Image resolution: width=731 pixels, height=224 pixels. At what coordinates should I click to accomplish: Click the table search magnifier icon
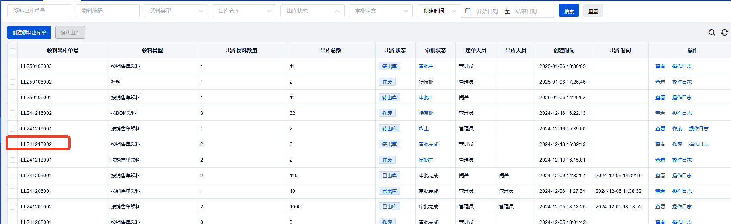pyautogui.click(x=711, y=32)
